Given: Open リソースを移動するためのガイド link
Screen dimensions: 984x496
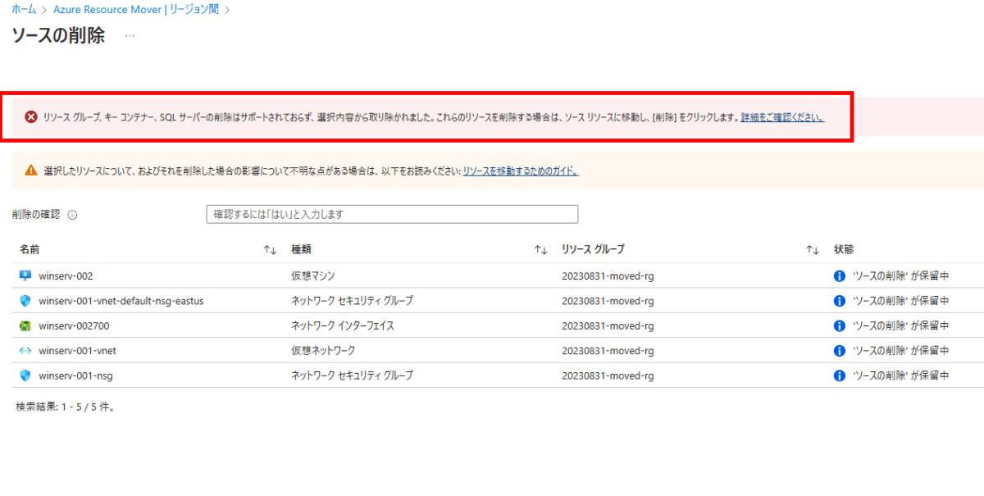Looking at the screenshot, I should tap(521, 171).
